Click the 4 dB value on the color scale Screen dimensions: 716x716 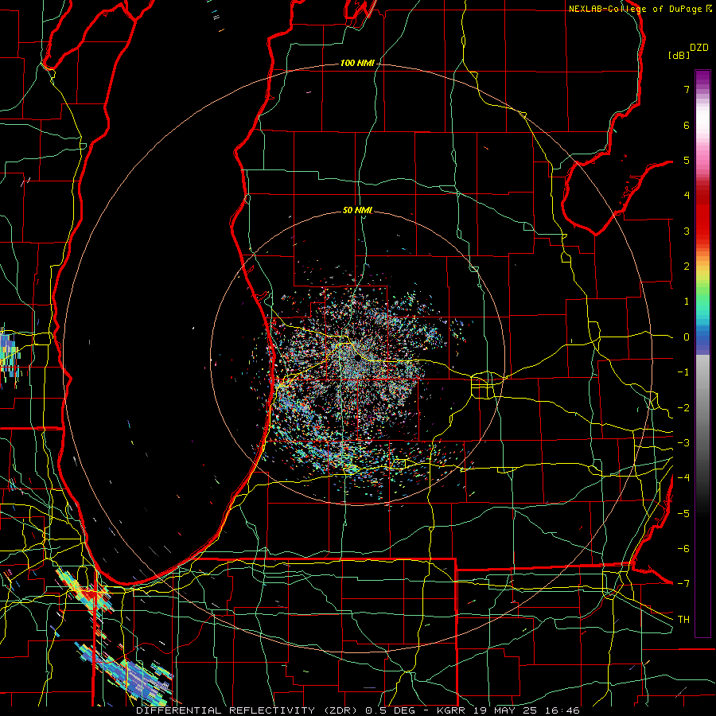click(x=687, y=195)
